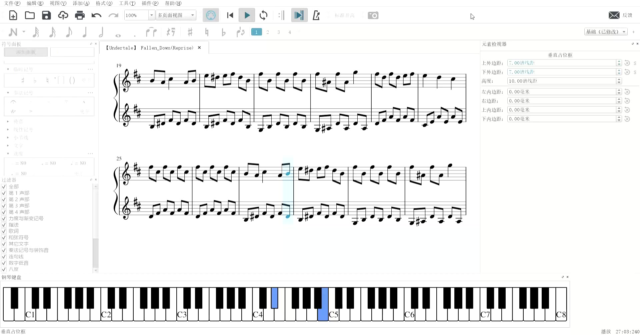The height and width of the screenshot is (335, 640).
Task: Open the 格式 menu
Action: pyautogui.click(x=104, y=3)
